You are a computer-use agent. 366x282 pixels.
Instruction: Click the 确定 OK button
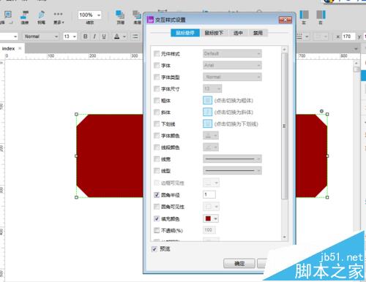point(239,263)
